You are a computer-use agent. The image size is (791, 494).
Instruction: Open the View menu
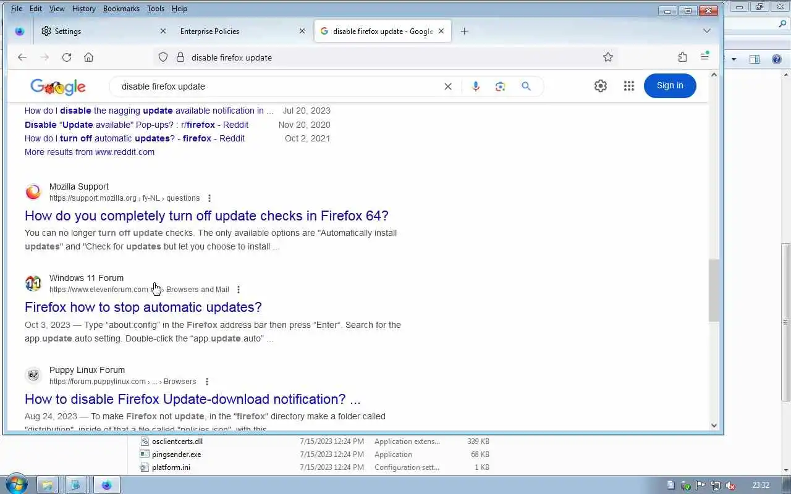57,9
